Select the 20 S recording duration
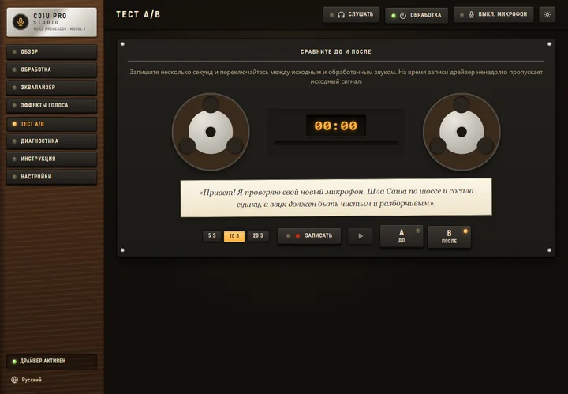This screenshot has height=394, width=568. (258, 235)
